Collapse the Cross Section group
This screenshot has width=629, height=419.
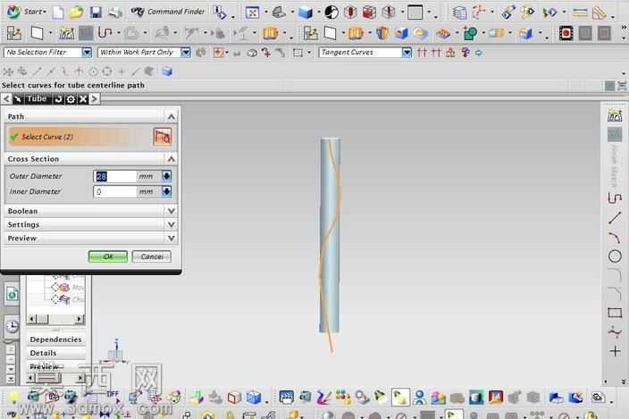(x=171, y=159)
